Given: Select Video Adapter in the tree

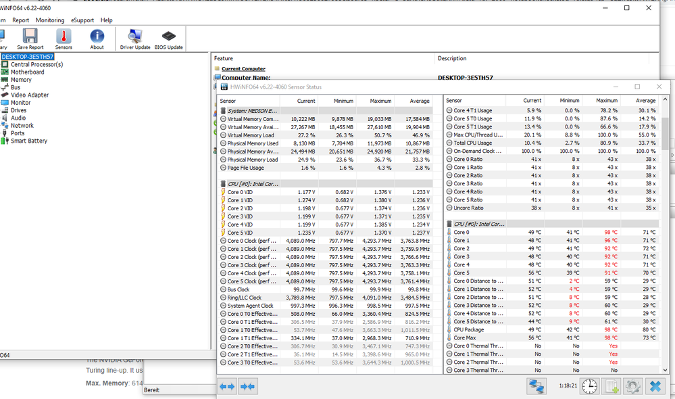Looking at the screenshot, I should (30, 95).
